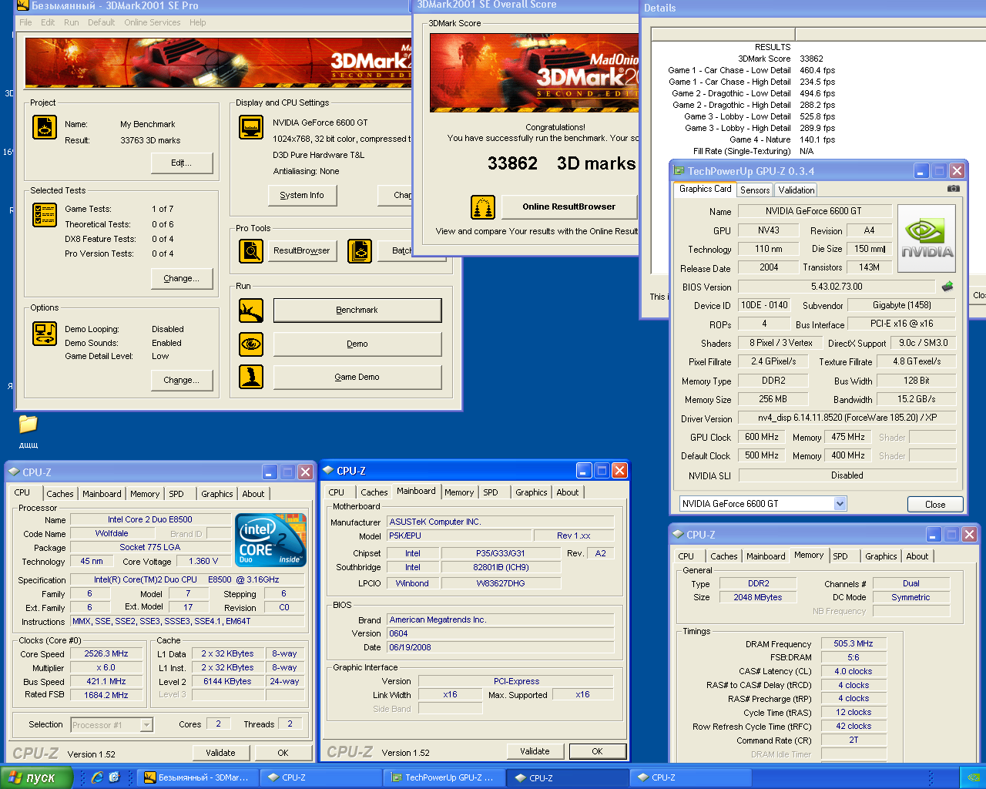
Task: Click the BIOS save chip icon in GPU-Z
Action: tap(947, 287)
